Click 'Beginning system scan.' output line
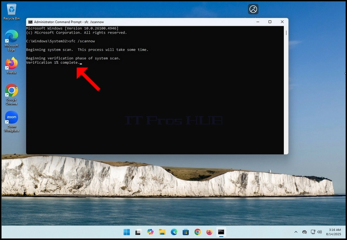 click(x=87, y=49)
